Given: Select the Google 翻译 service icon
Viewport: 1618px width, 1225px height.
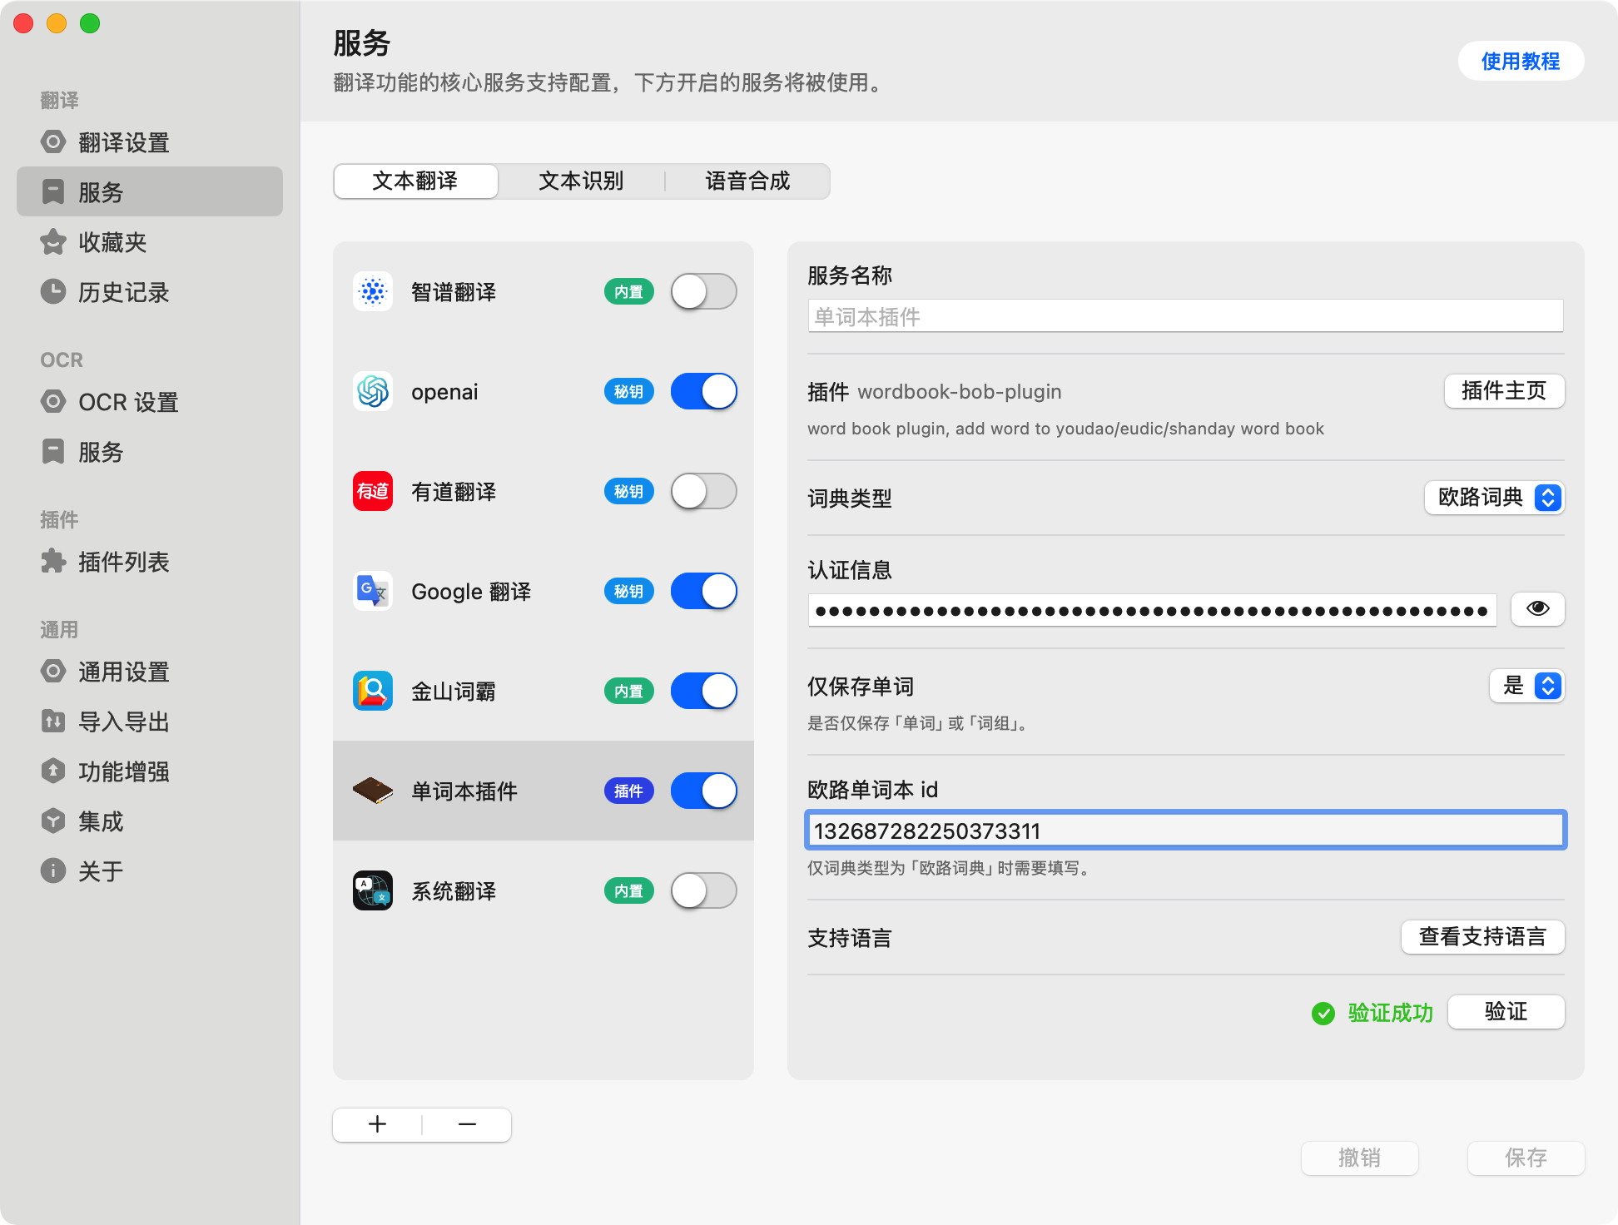Looking at the screenshot, I should pos(372,592).
